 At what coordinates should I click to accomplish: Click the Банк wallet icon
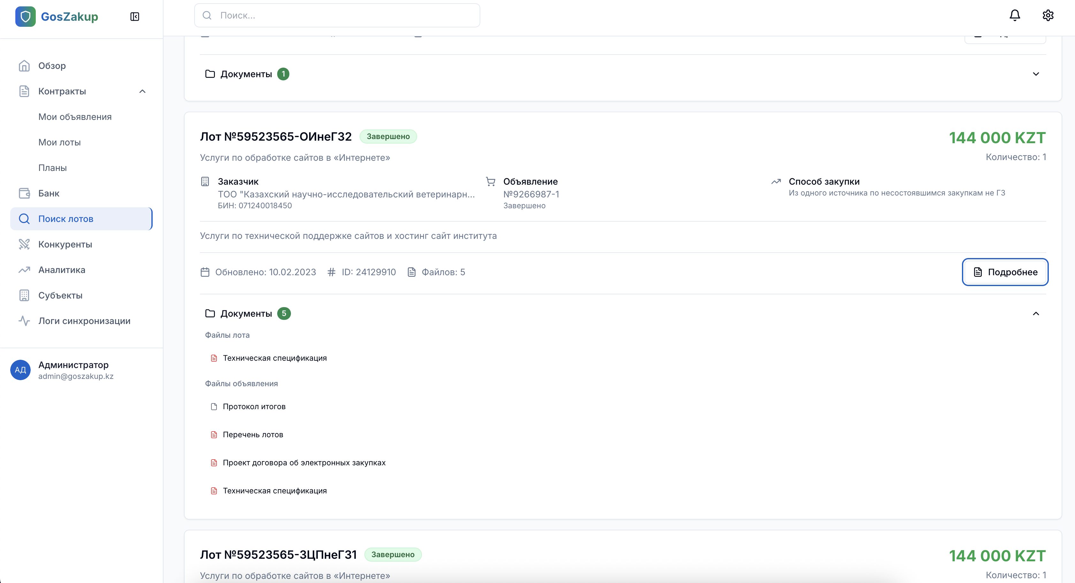(24, 193)
